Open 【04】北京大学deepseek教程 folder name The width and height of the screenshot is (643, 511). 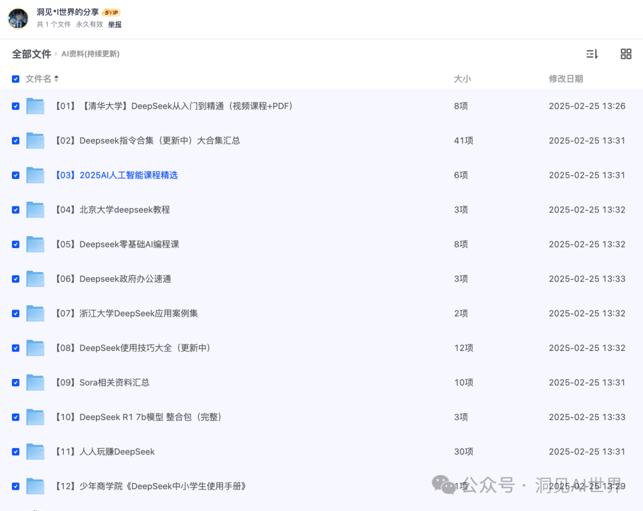pyautogui.click(x=112, y=210)
